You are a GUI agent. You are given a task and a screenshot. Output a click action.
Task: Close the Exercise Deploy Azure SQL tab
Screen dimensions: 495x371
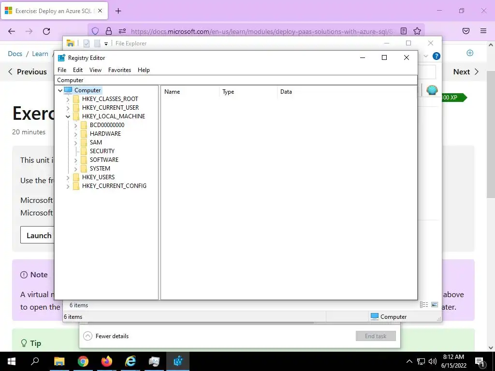100,11
